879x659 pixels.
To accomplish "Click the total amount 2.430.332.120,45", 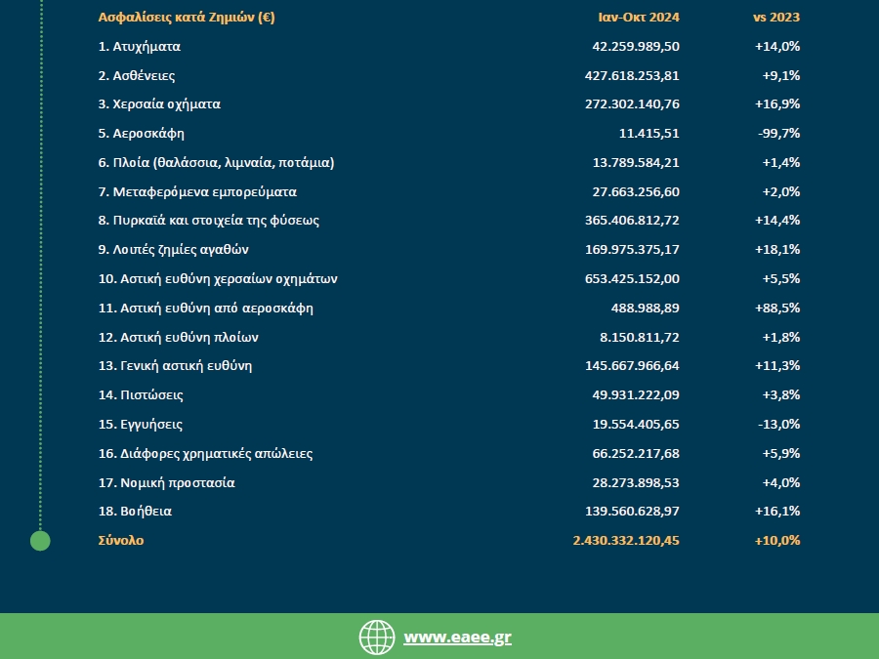I will (x=626, y=541).
